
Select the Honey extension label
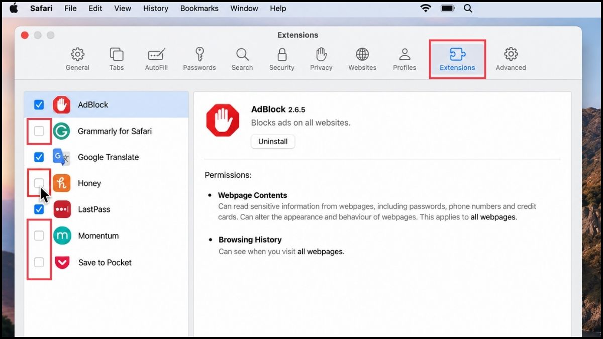[89, 183]
